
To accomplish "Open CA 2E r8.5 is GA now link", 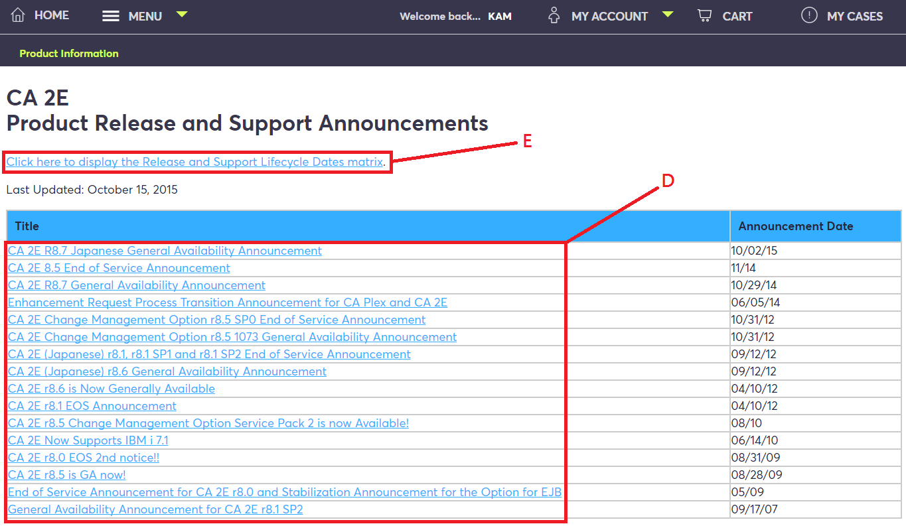I will click(67, 475).
